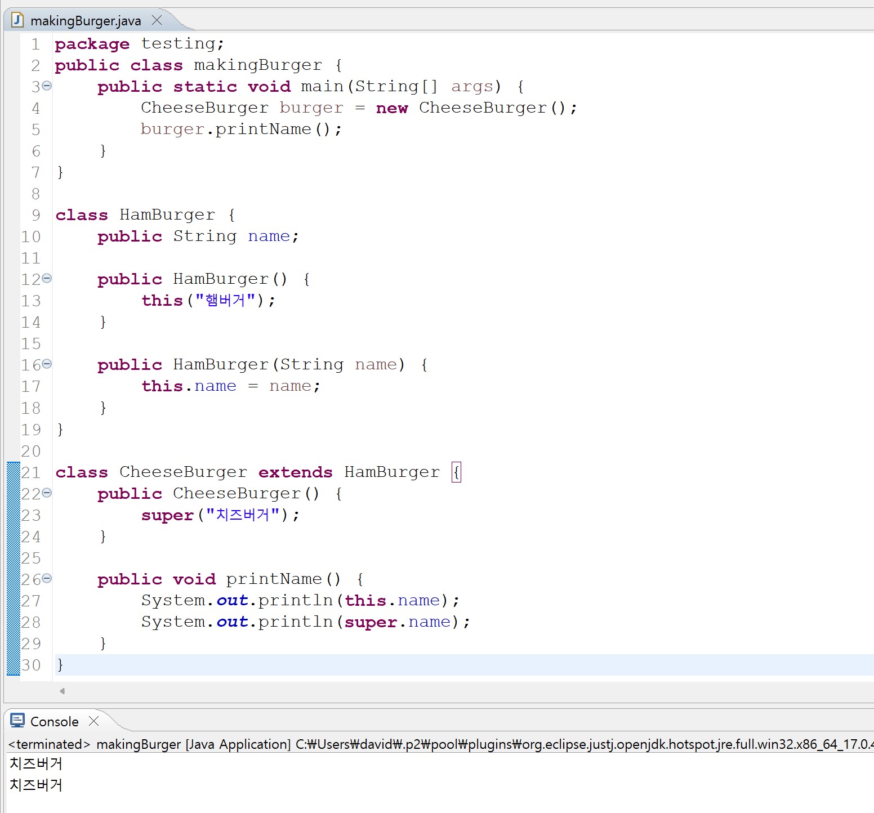Viewport: 874px width, 813px height.
Task: Close the makingBurger.java tab
Action: (x=157, y=20)
